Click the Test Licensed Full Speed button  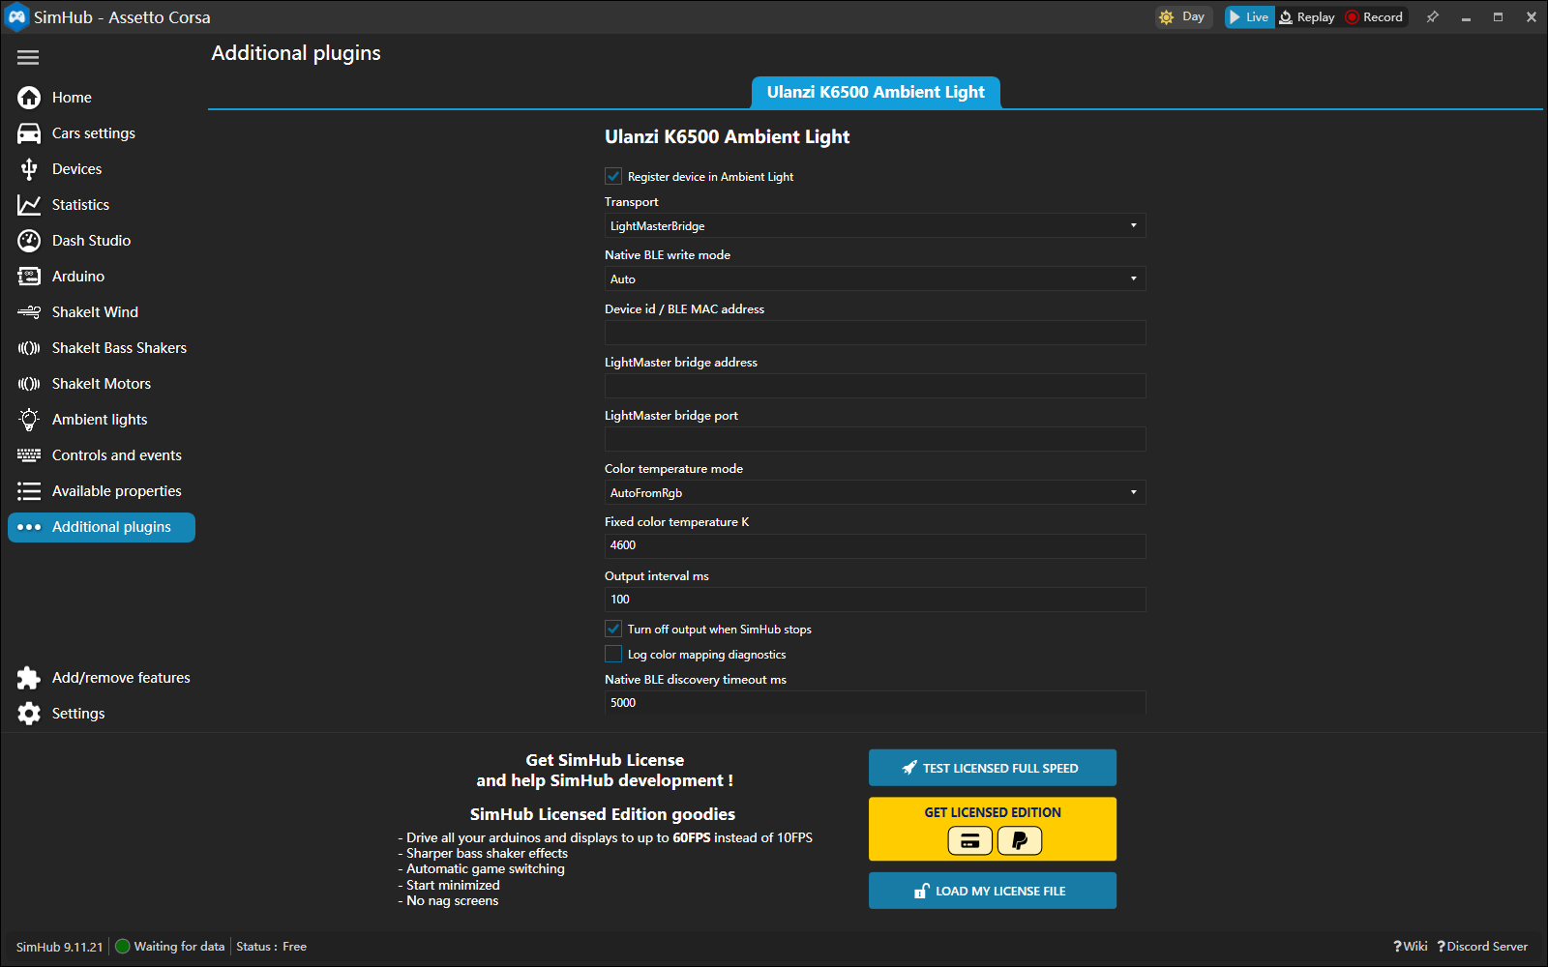tap(993, 768)
